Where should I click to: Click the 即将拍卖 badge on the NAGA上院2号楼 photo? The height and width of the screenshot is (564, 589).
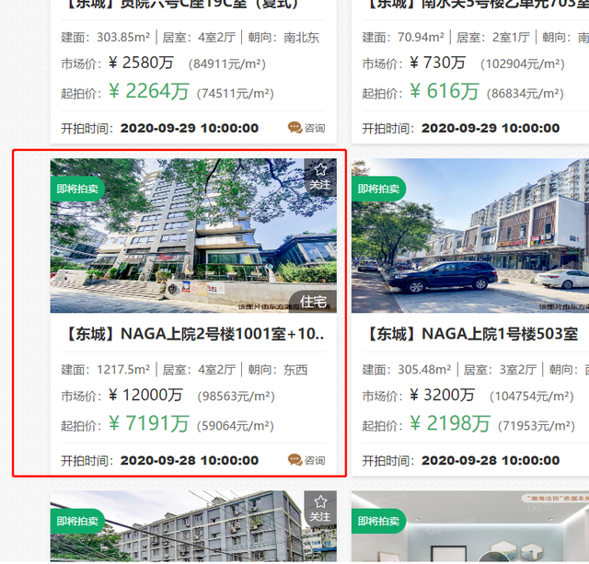(77, 189)
